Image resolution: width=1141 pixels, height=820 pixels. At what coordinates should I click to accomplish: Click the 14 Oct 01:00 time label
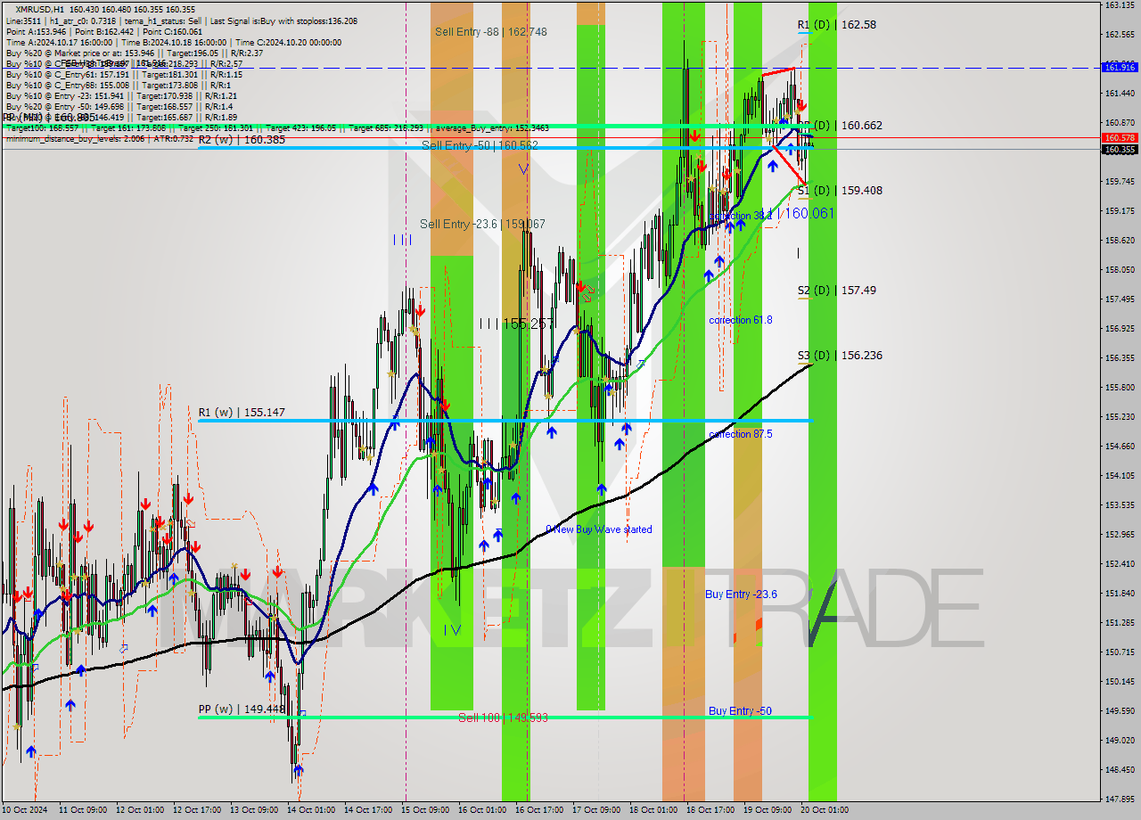[312, 810]
